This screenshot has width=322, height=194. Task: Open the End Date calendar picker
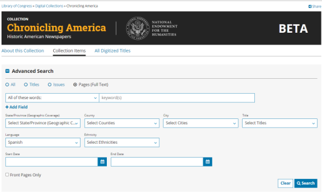pos(208,162)
